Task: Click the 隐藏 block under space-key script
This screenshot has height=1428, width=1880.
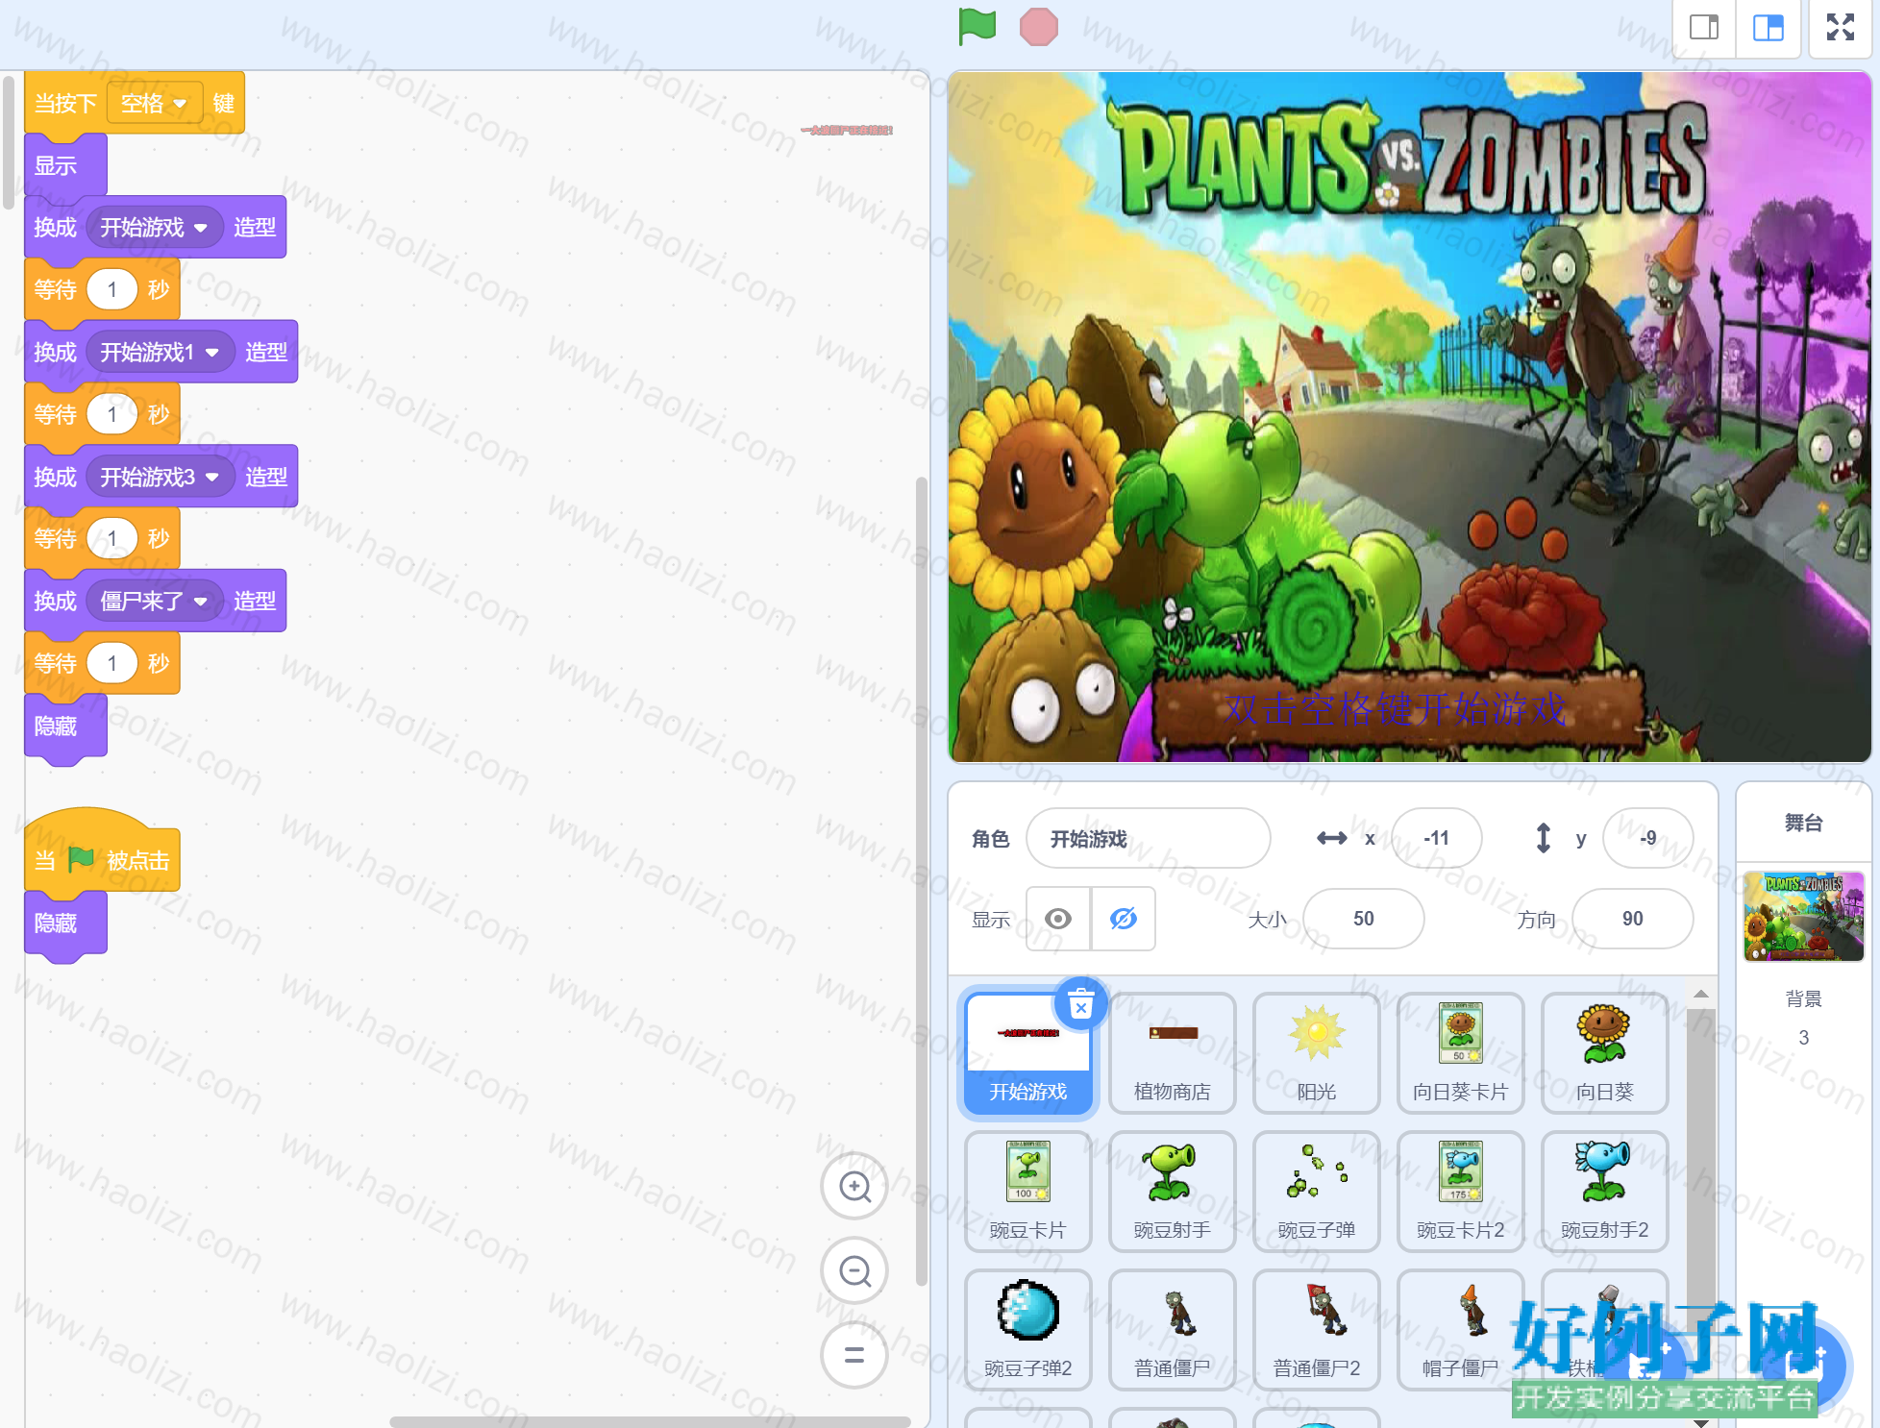Action: 65,726
